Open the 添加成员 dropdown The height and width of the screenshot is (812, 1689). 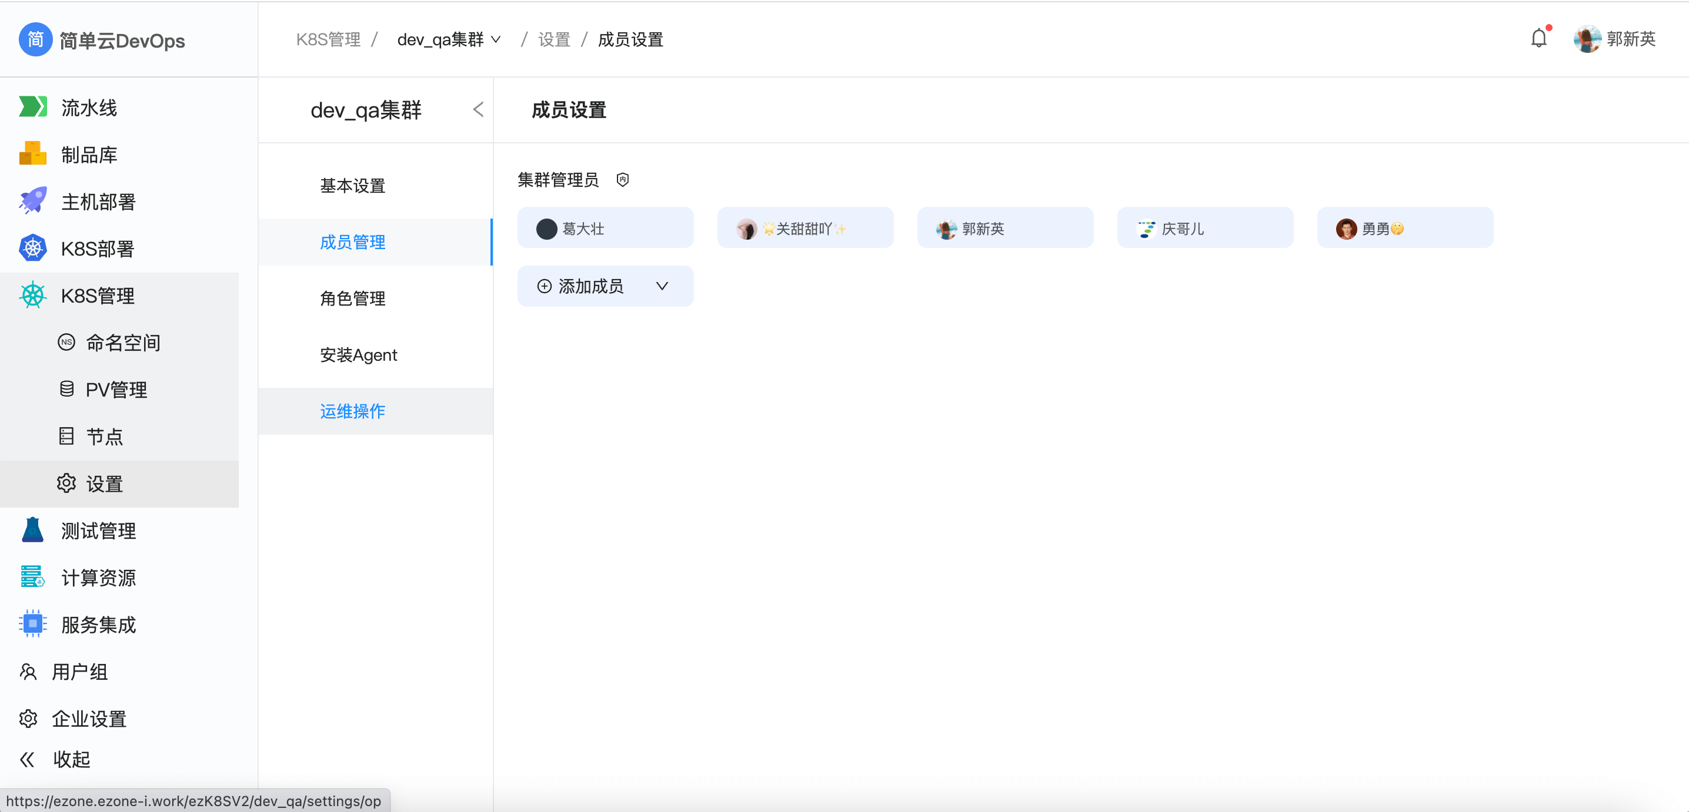[605, 286]
